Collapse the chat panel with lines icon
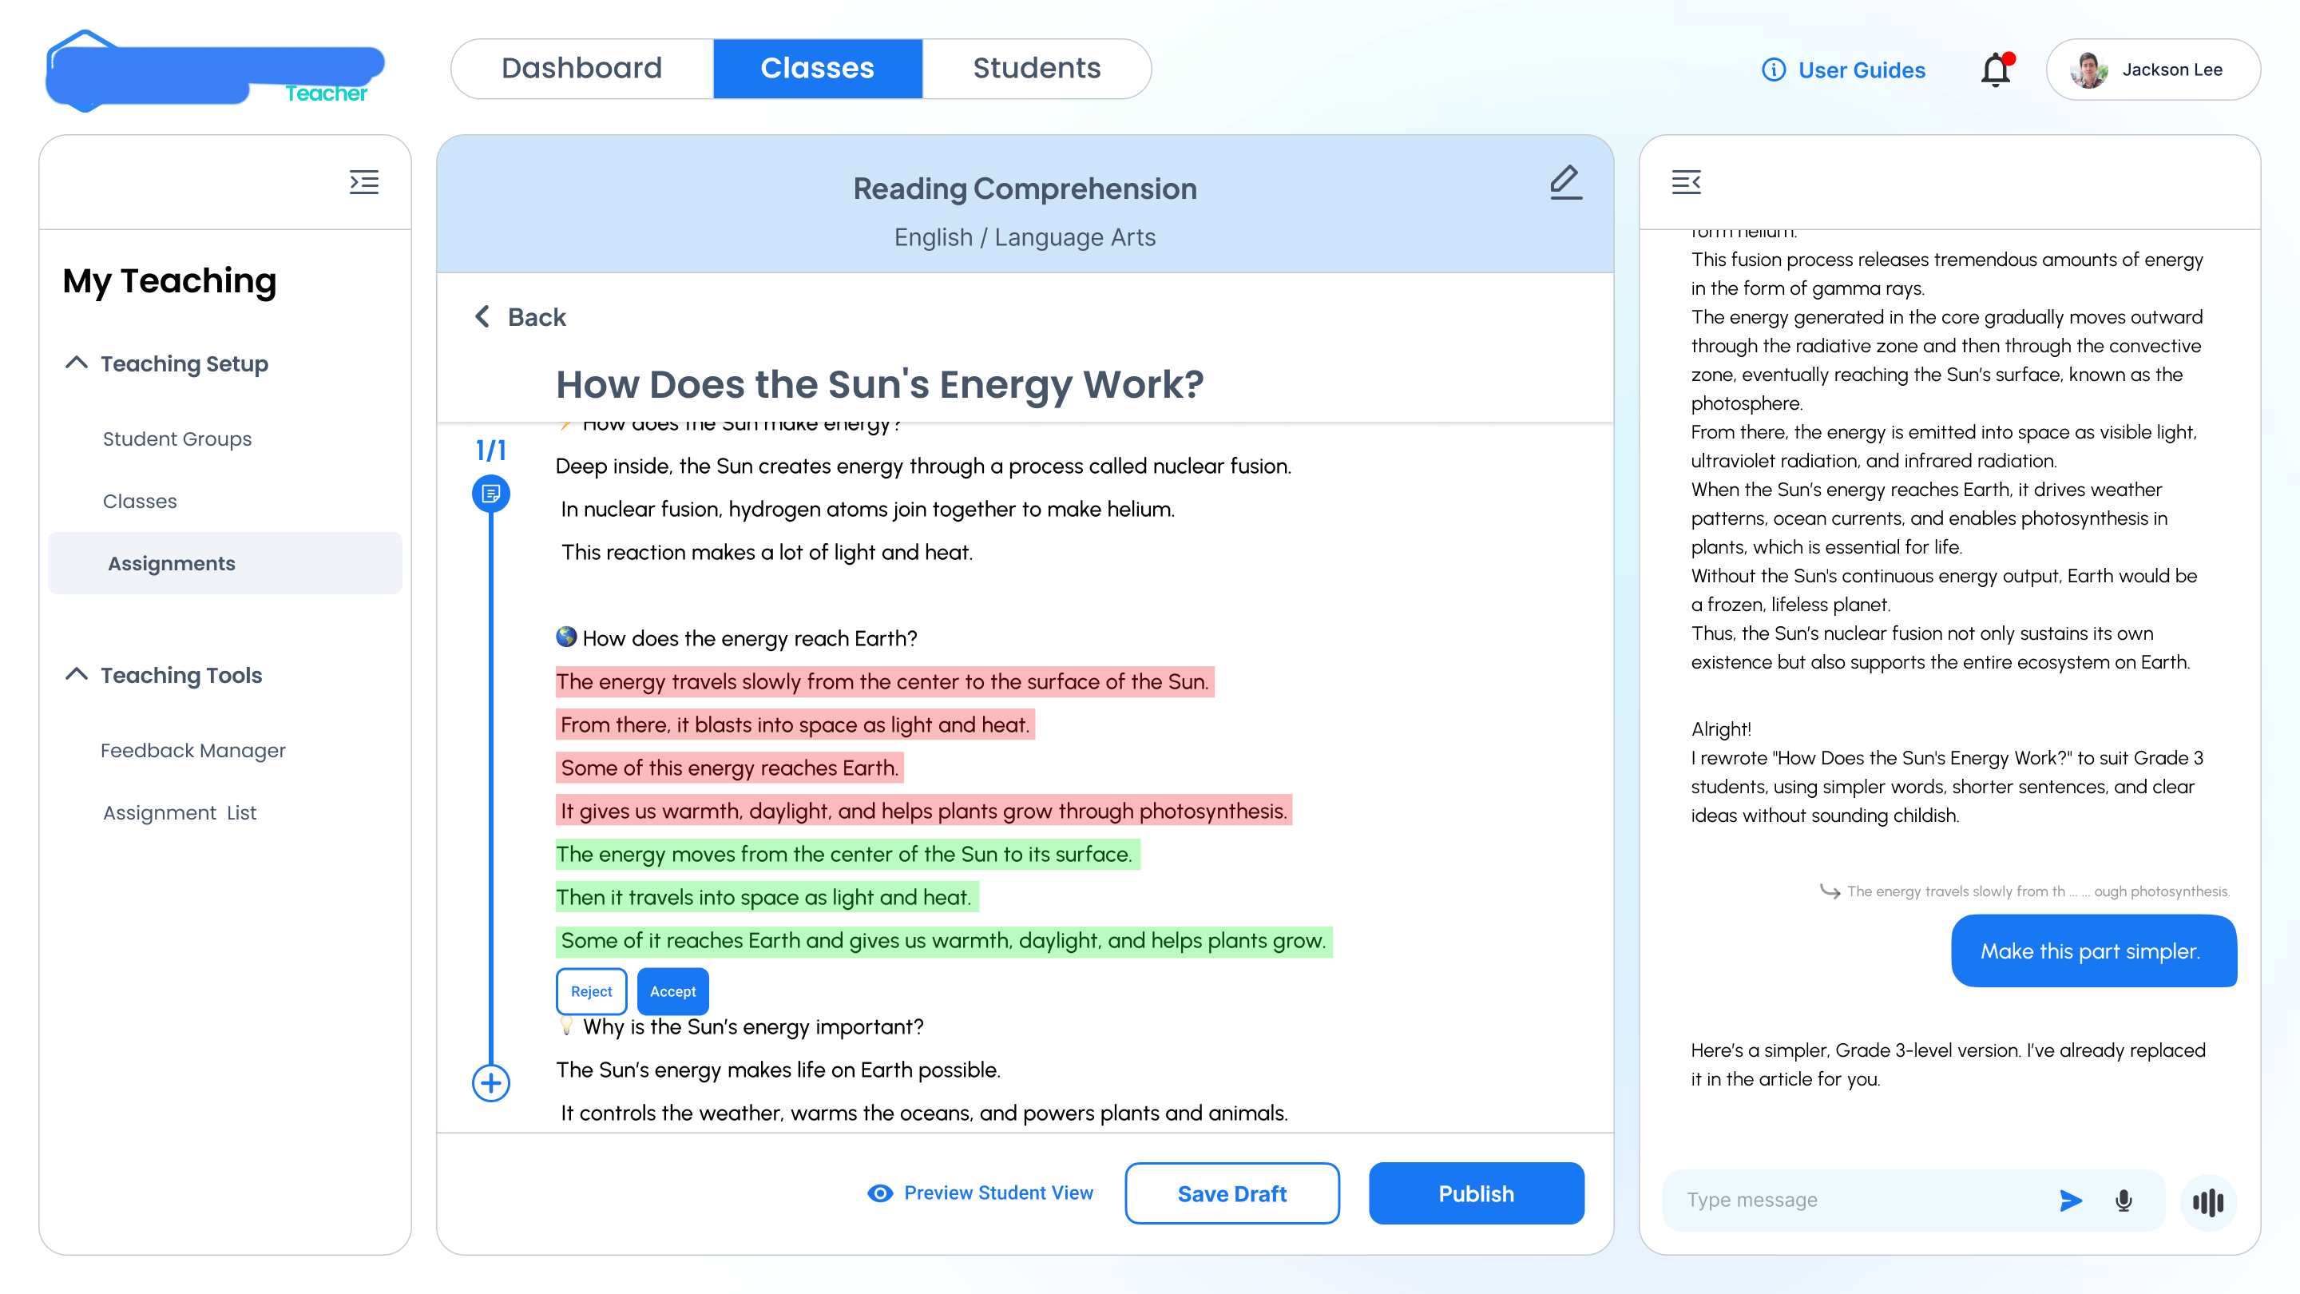Viewport: 2300px width, 1294px height. point(1686,182)
